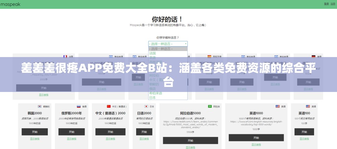This screenshot has height=149, width=337.
Task: Click the Russian flag on the 俄罗斯2000年 card
Action: (79, 106)
